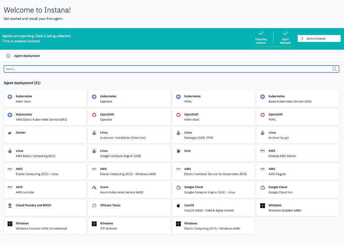Choose Kubernetes icon for AWS Elastic Kubernetes Service
344x245 pixels.
pyautogui.click(x=10, y=115)
